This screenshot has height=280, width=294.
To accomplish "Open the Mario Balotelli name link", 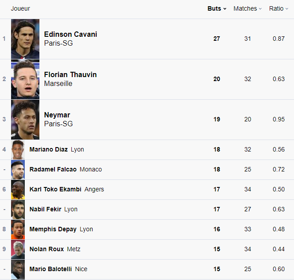I will (x=50, y=269).
